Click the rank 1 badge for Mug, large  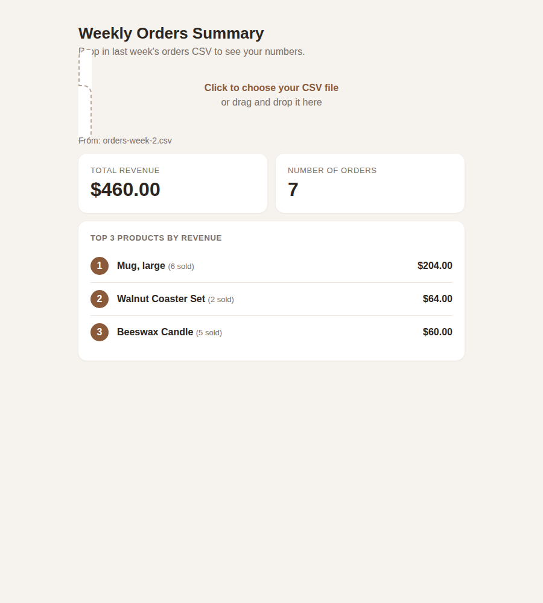click(100, 266)
